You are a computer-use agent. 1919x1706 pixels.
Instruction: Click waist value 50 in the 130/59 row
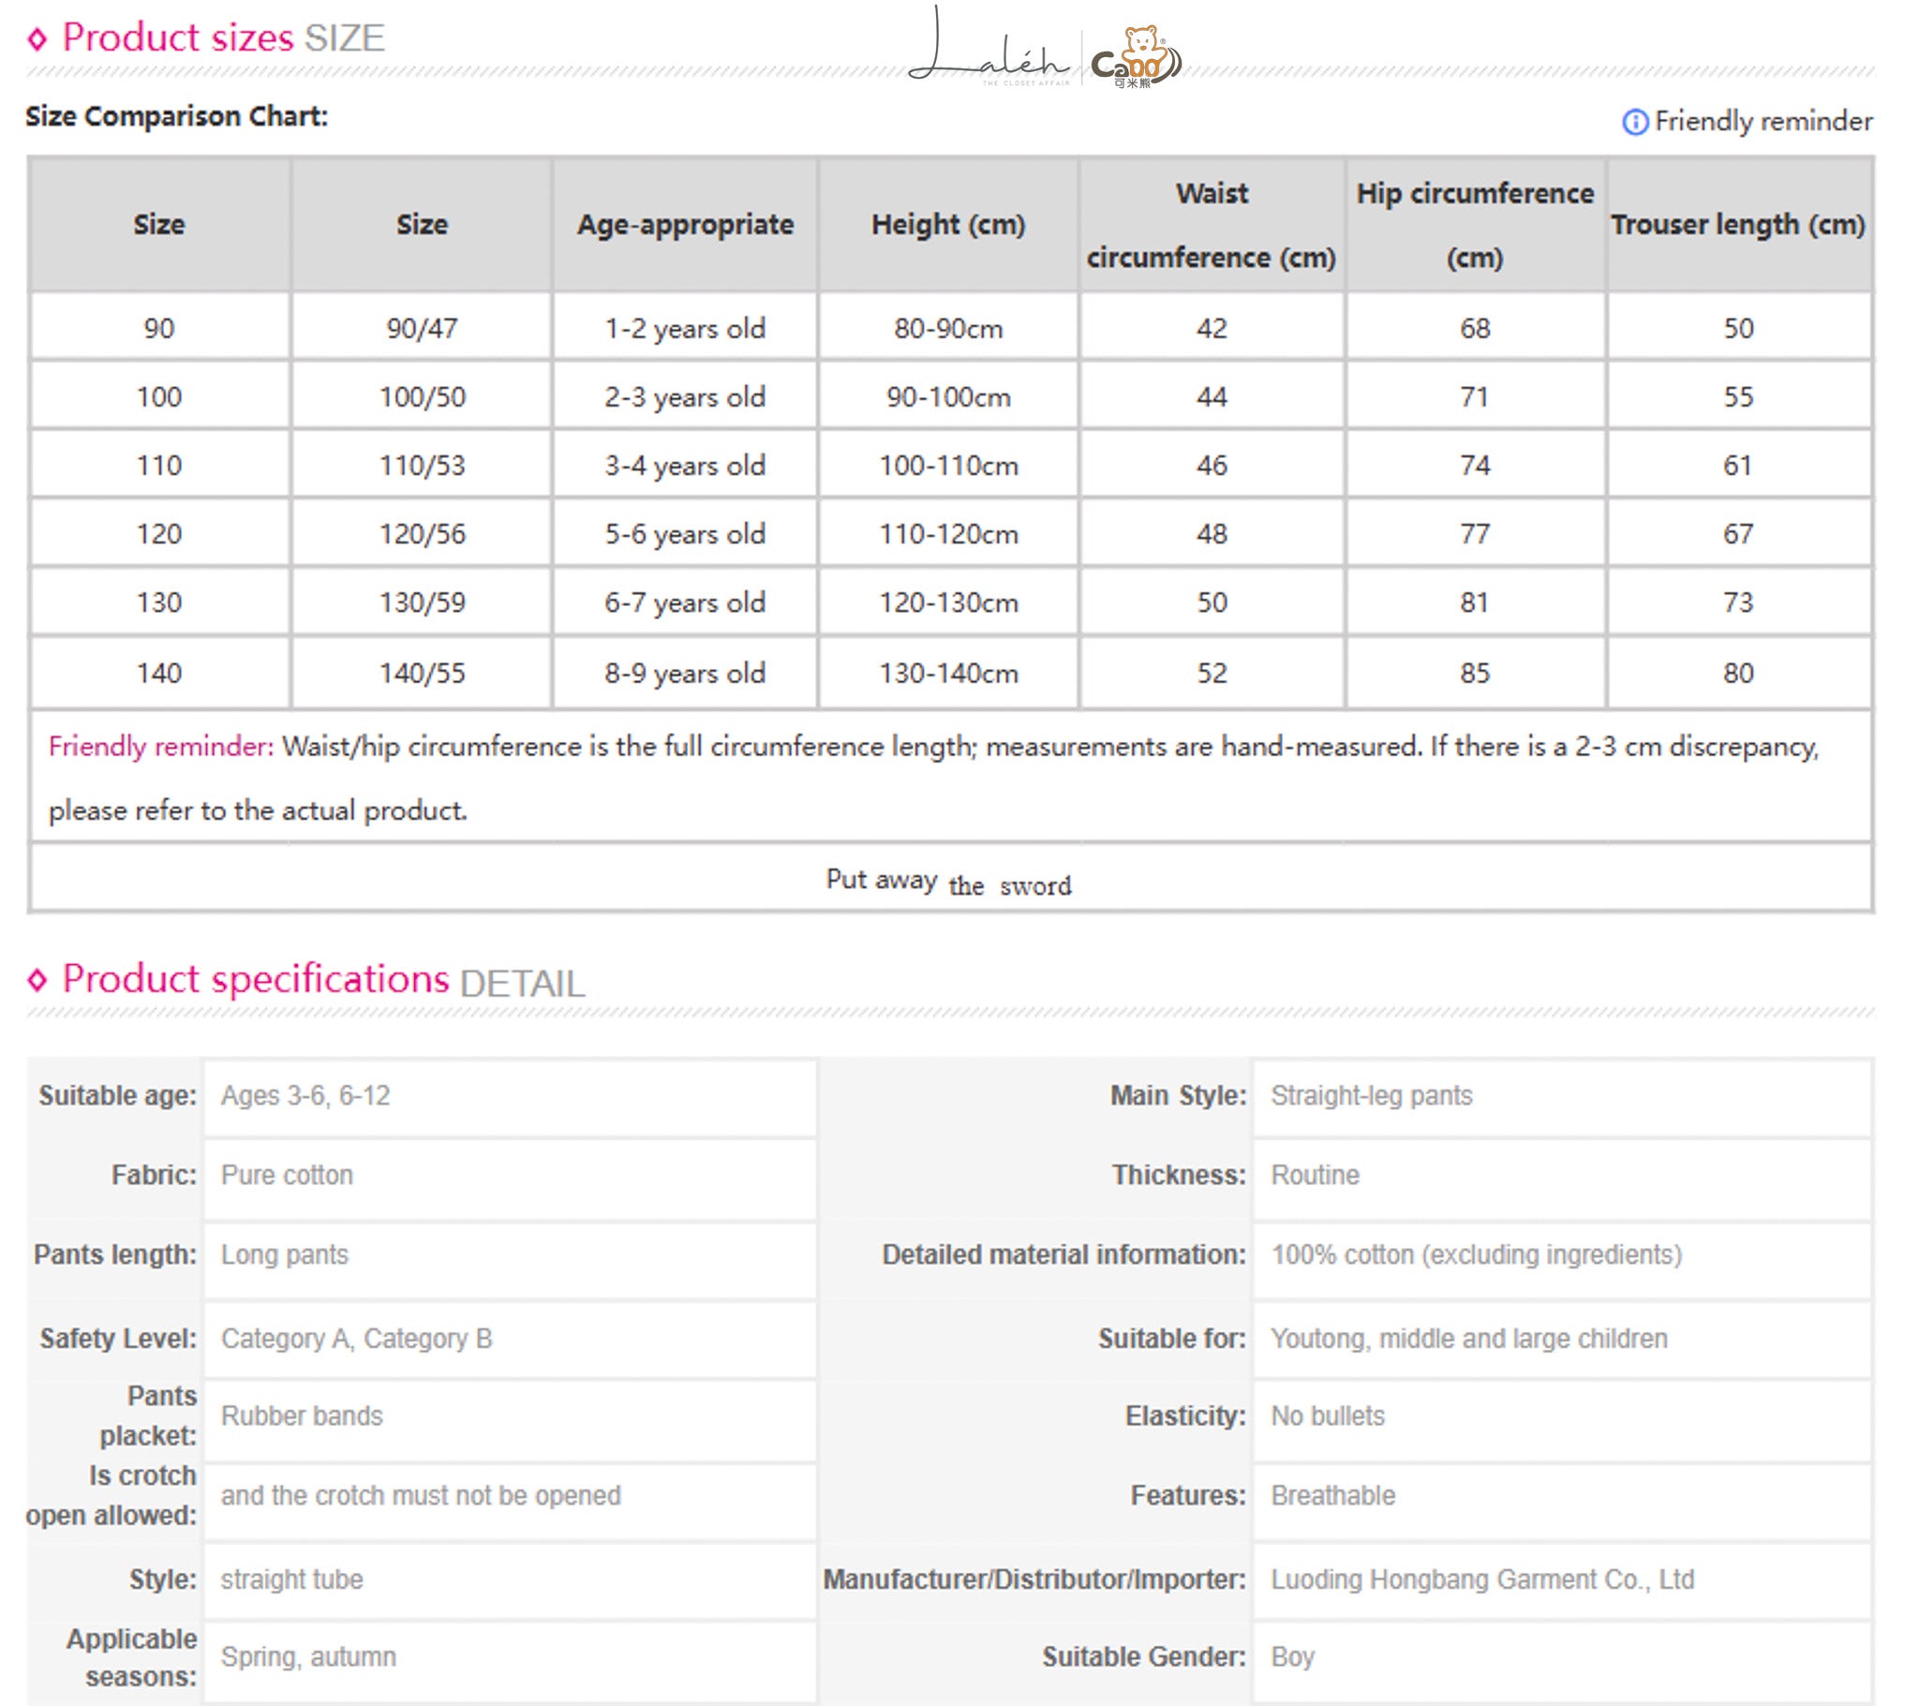(x=1212, y=602)
